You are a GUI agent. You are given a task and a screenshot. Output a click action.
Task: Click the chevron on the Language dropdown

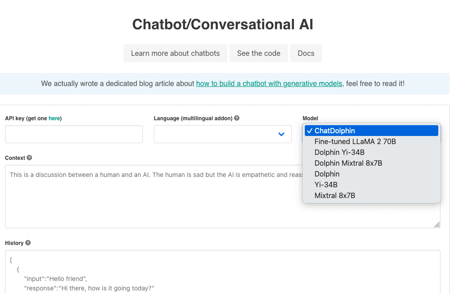[281, 134]
